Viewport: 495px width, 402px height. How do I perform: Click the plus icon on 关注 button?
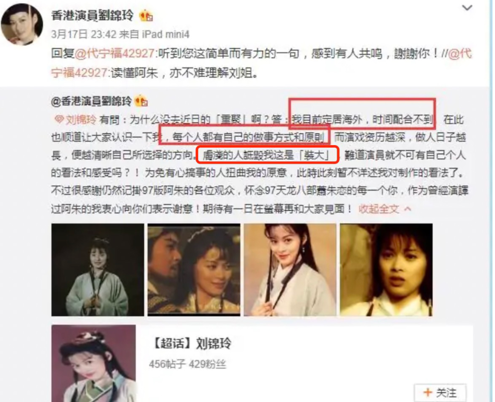coord(428,393)
